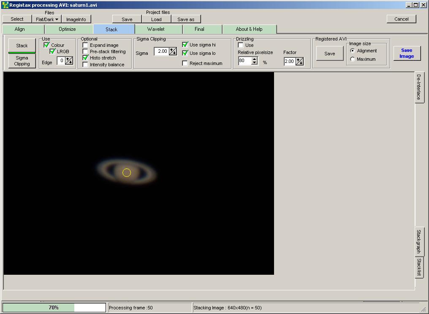Click the Sigma value spinner arrows

[x=173, y=51]
